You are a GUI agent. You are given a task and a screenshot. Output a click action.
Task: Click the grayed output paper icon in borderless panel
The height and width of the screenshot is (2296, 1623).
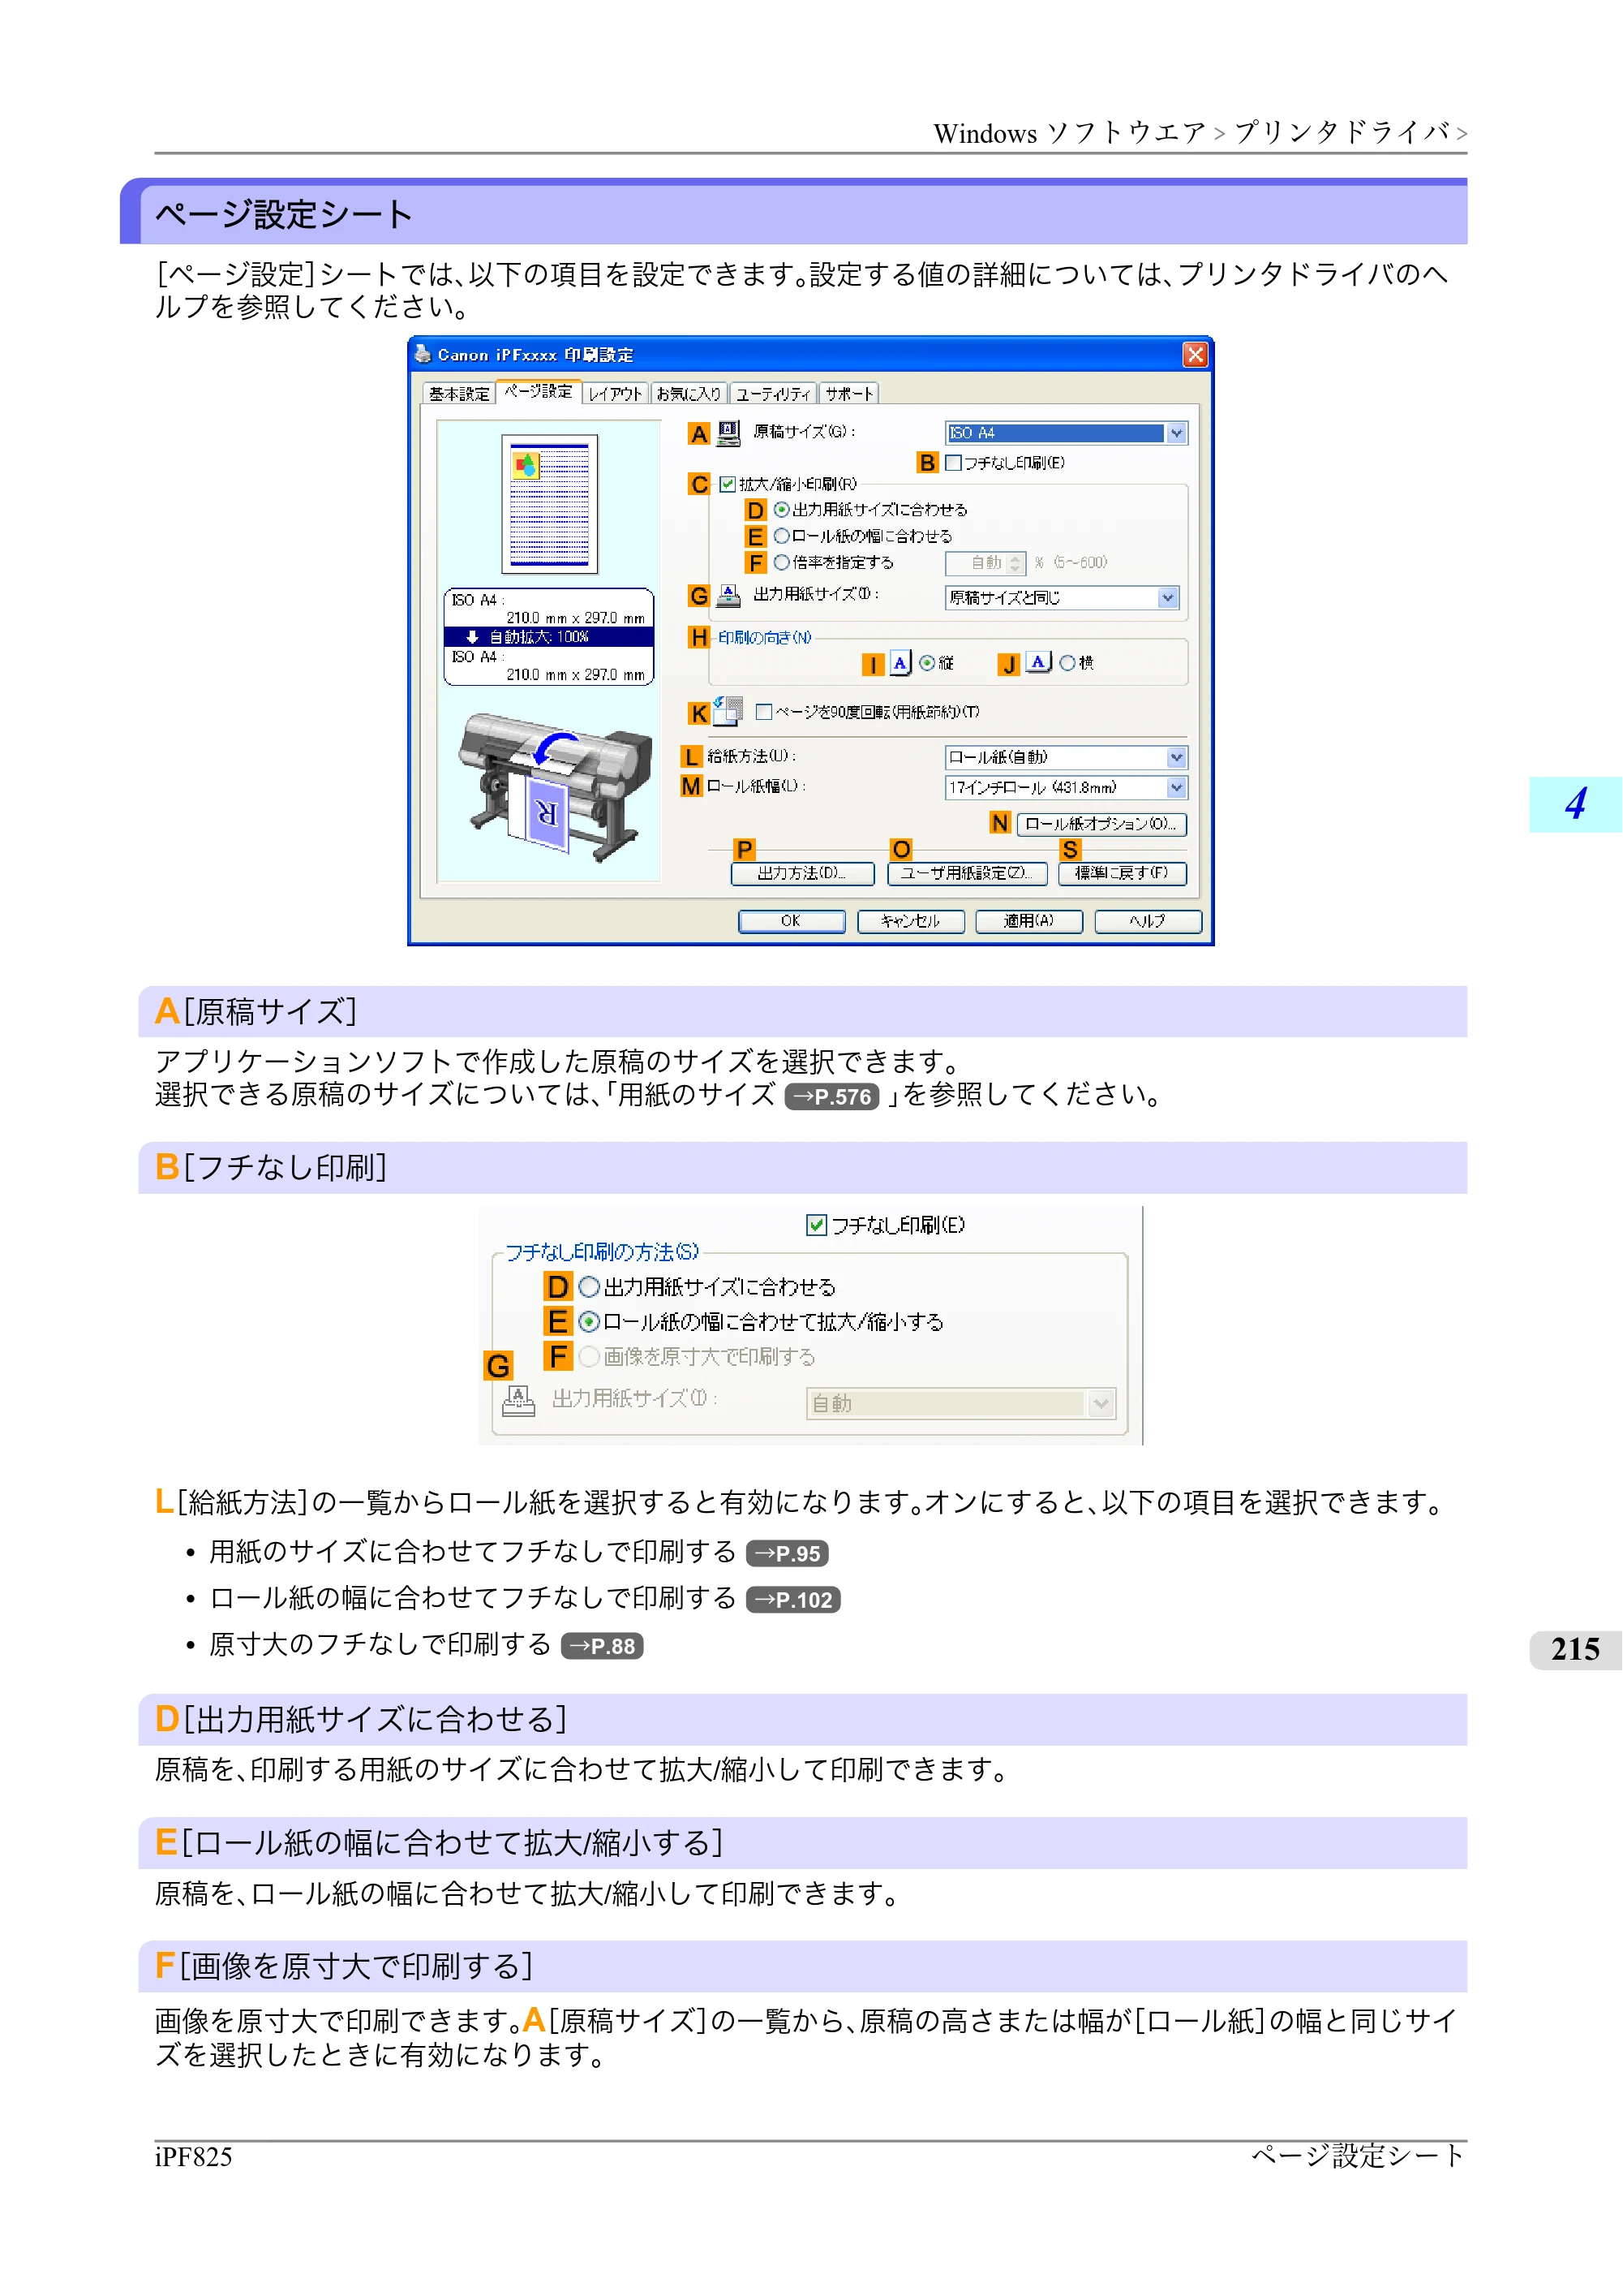[x=517, y=1400]
